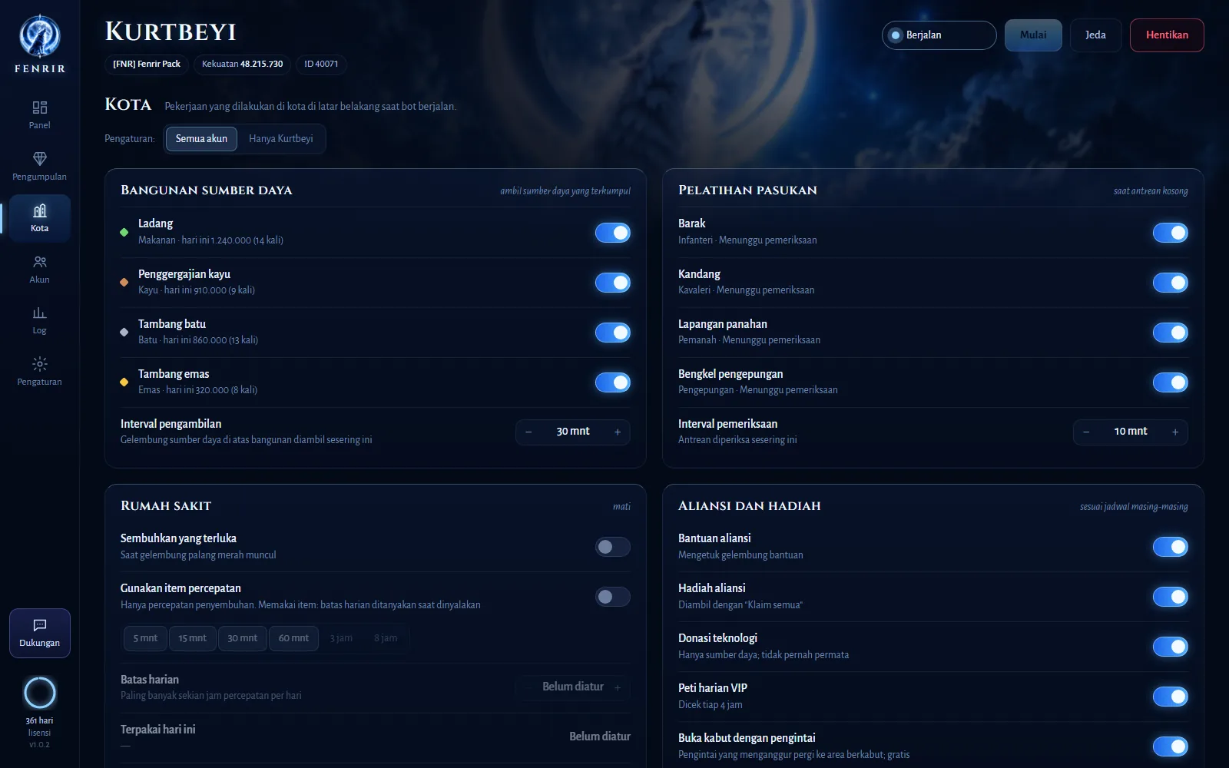Click the [FNR] Fenrir Pack alliance tag

tap(147, 65)
